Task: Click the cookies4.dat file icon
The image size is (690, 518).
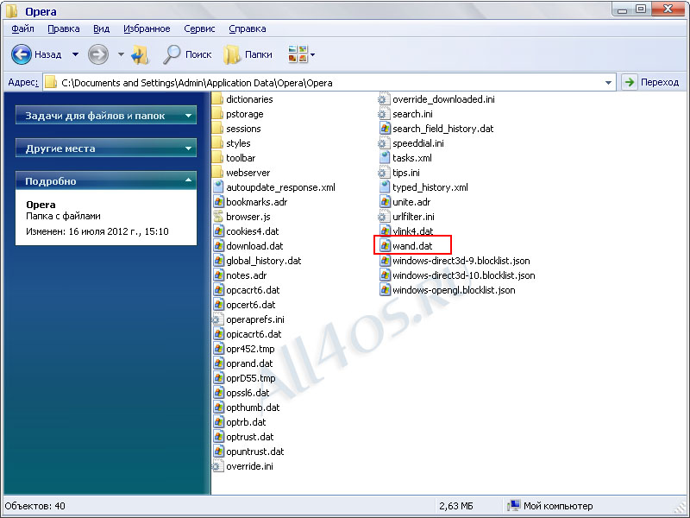Action: (x=218, y=231)
